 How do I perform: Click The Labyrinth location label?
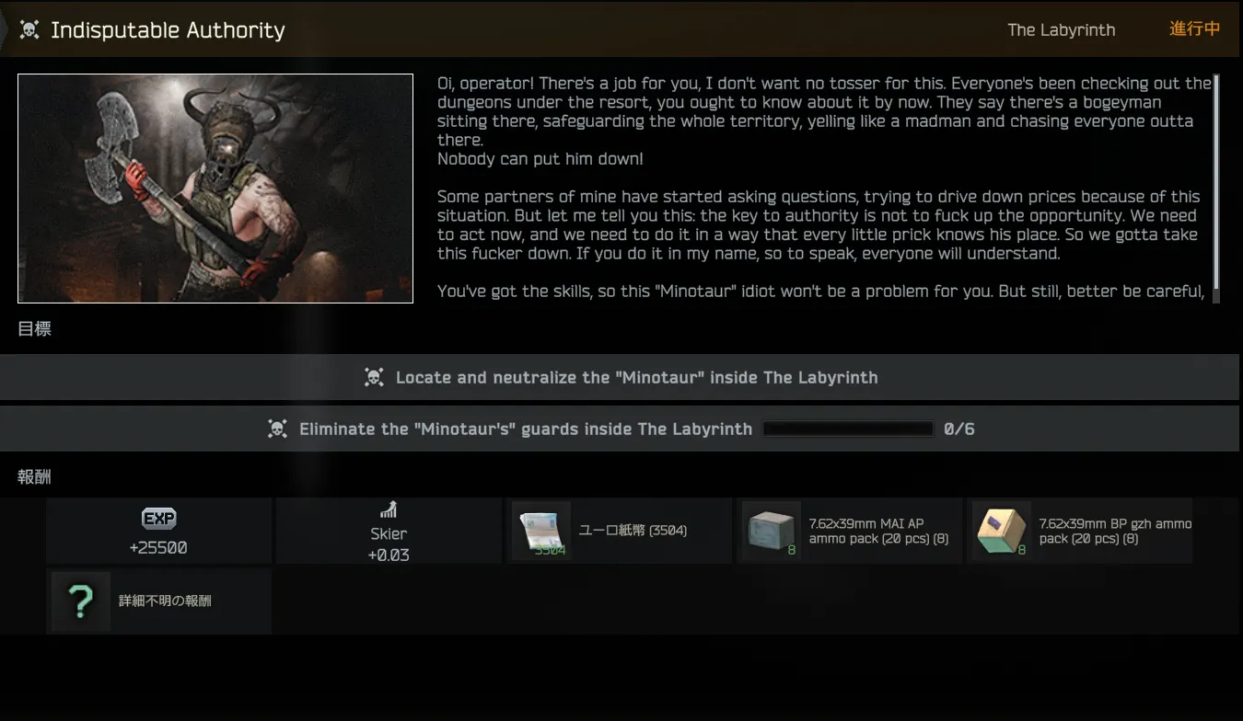1061,30
